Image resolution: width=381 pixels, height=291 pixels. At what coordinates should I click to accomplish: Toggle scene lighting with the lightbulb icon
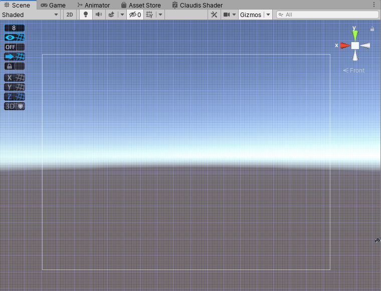[x=86, y=15]
